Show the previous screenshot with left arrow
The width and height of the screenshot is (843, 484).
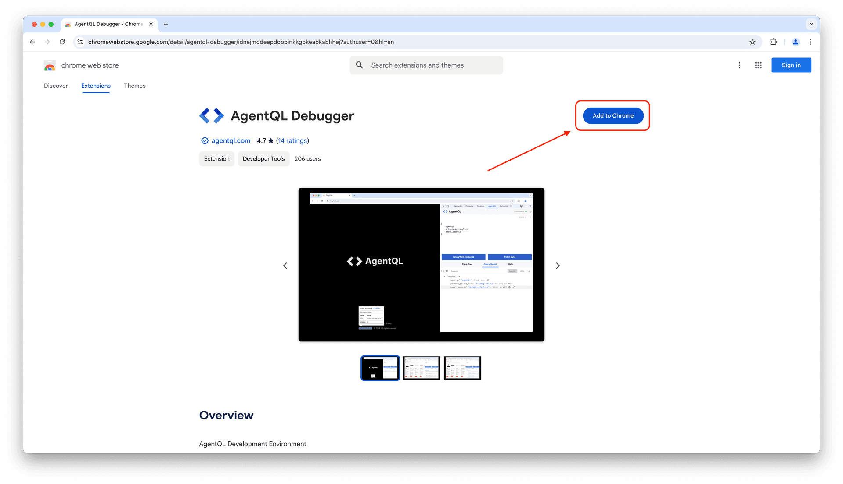(x=285, y=265)
